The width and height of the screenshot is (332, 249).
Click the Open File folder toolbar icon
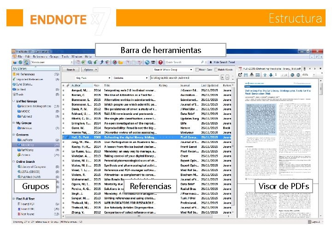(x=121, y=62)
